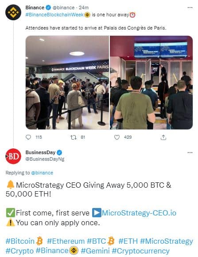Viewport: 198px width, 257px height.
Task: Open the MicroStrategy-CEO.io link
Action: coord(139,213)
